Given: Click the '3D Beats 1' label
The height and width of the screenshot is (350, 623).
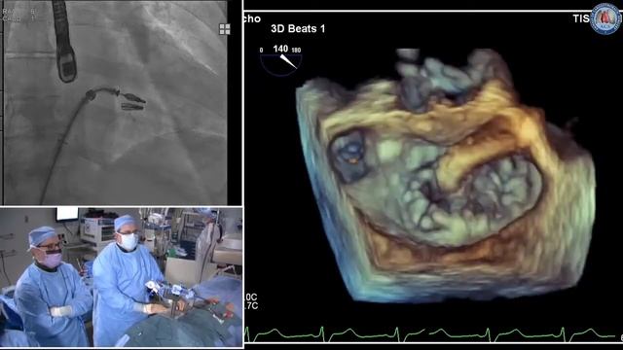Looking at the screenshot, I should (x=298, y=28).
